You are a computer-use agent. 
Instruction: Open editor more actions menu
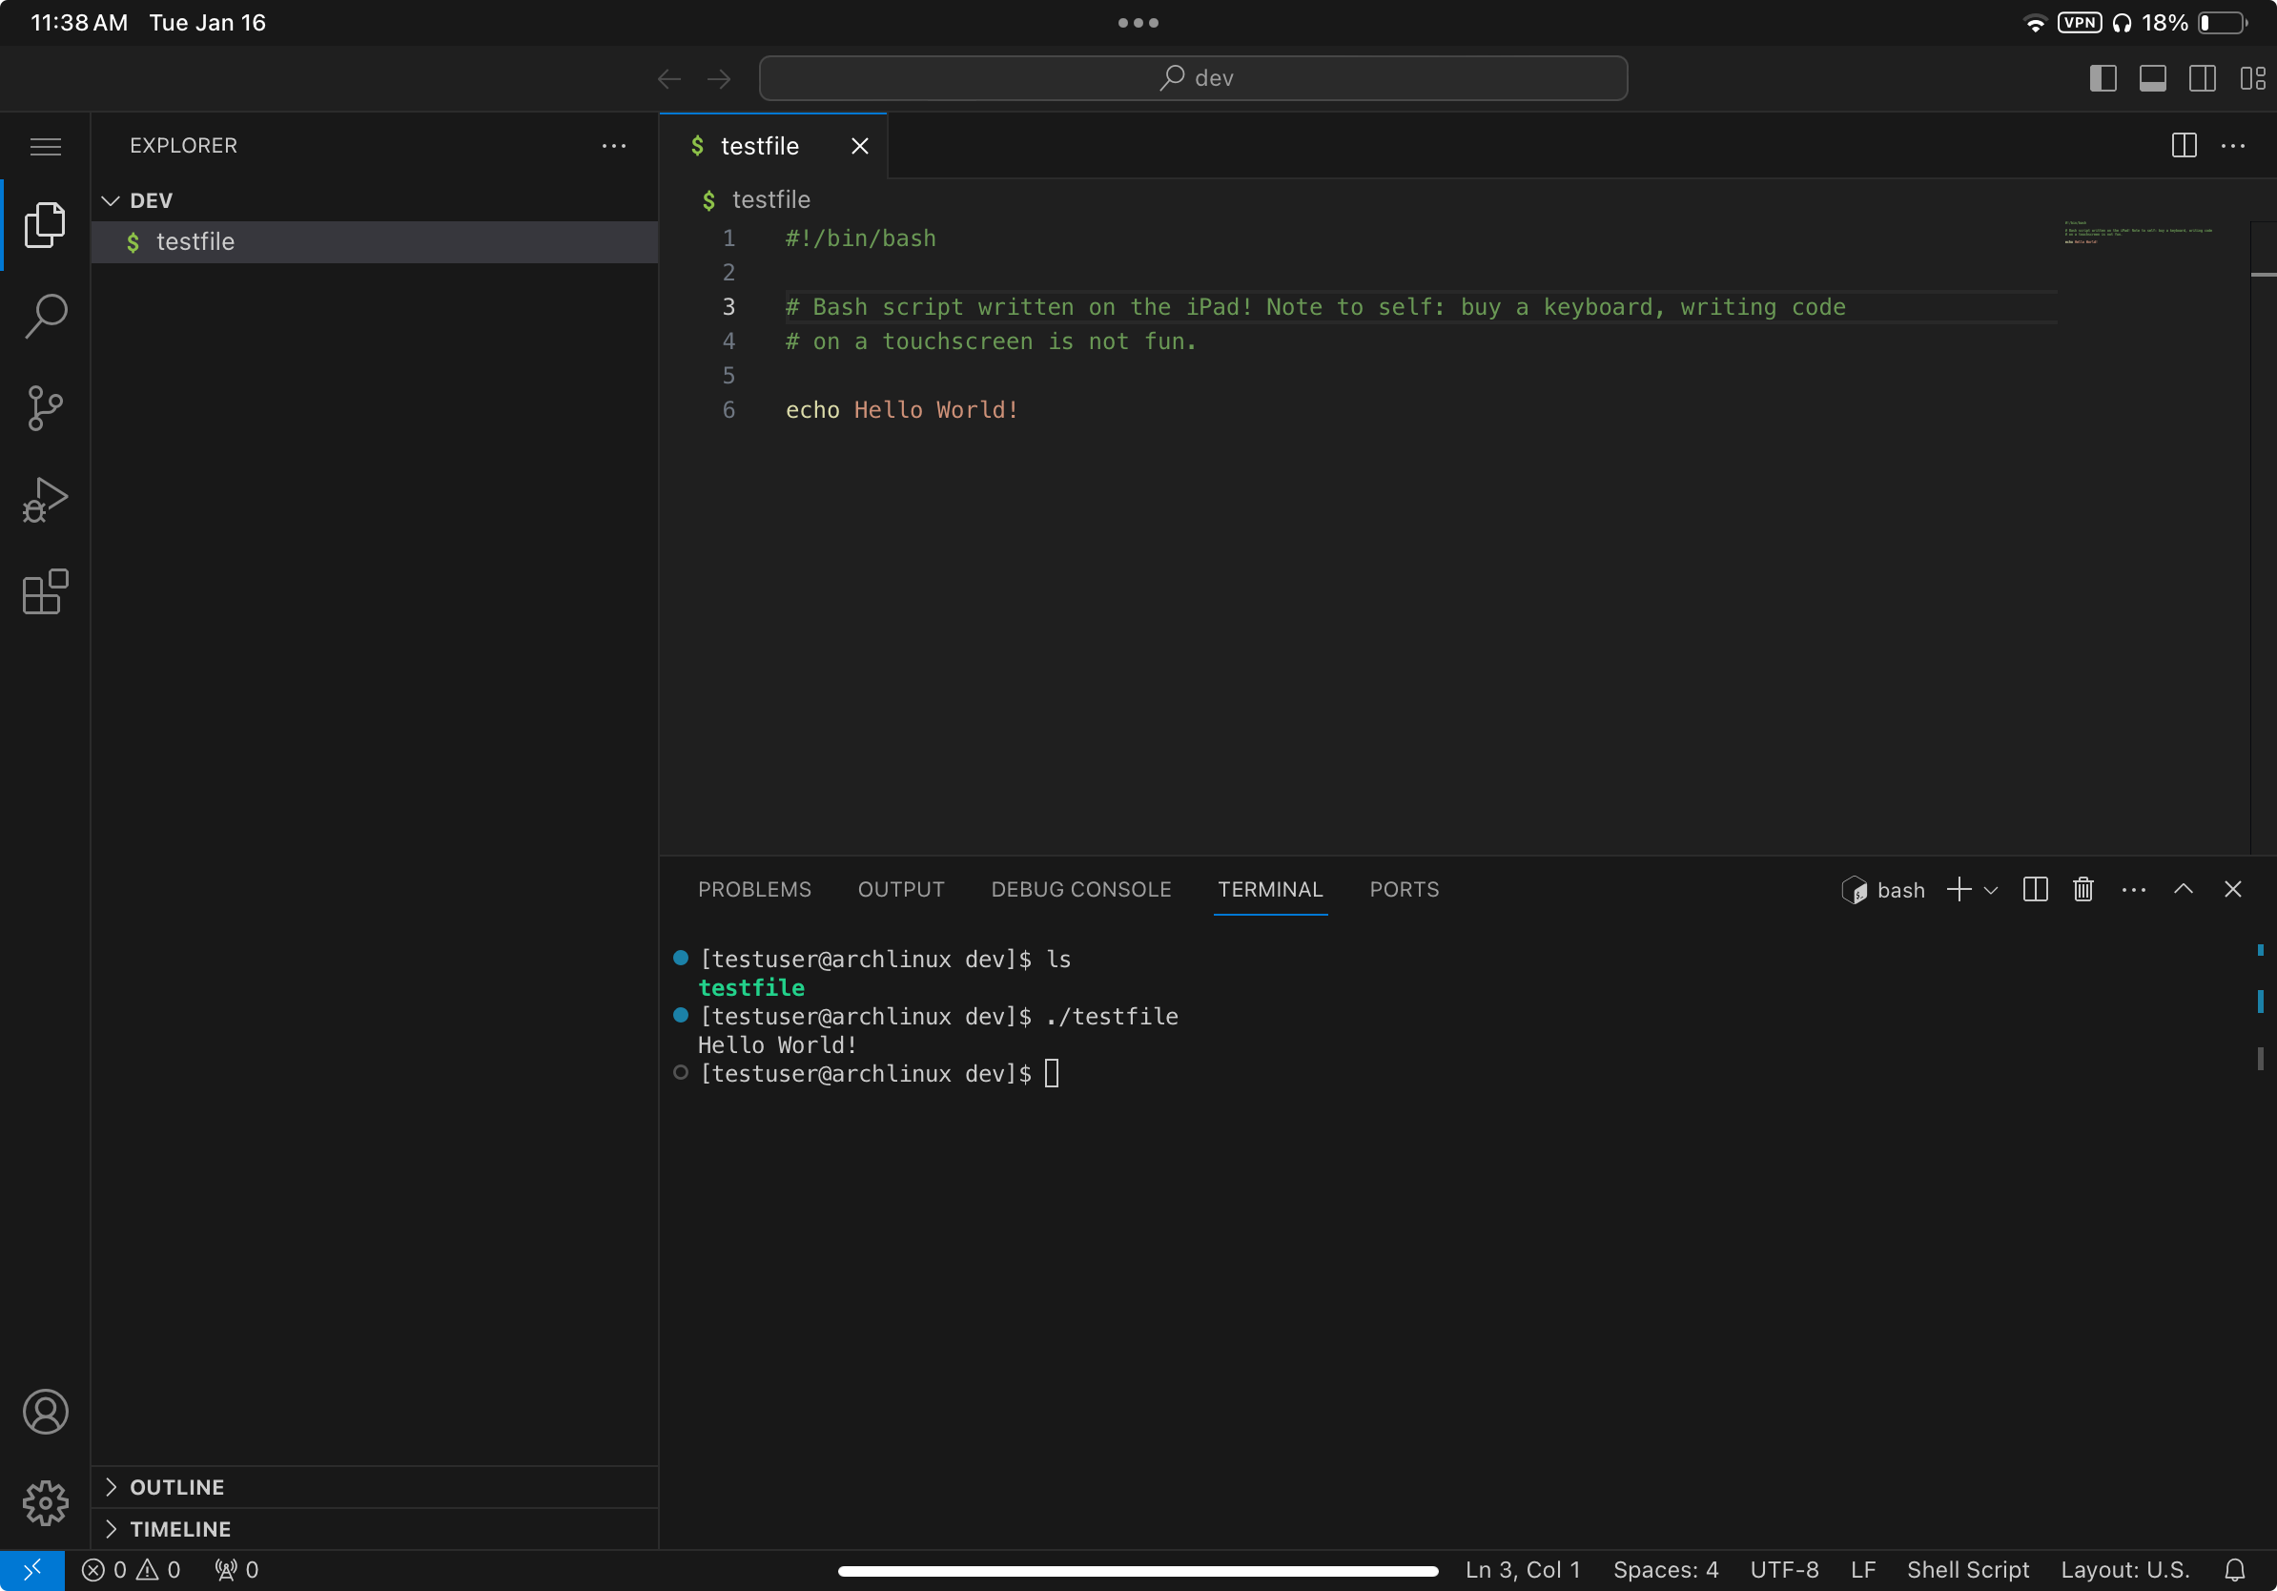(x=2233, y=146)
